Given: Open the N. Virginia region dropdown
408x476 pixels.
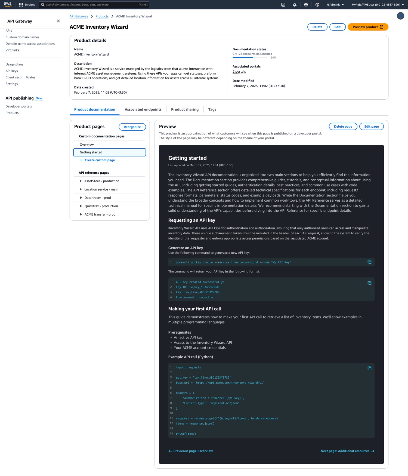Looking at the screenshot, I should coord(335,5).
